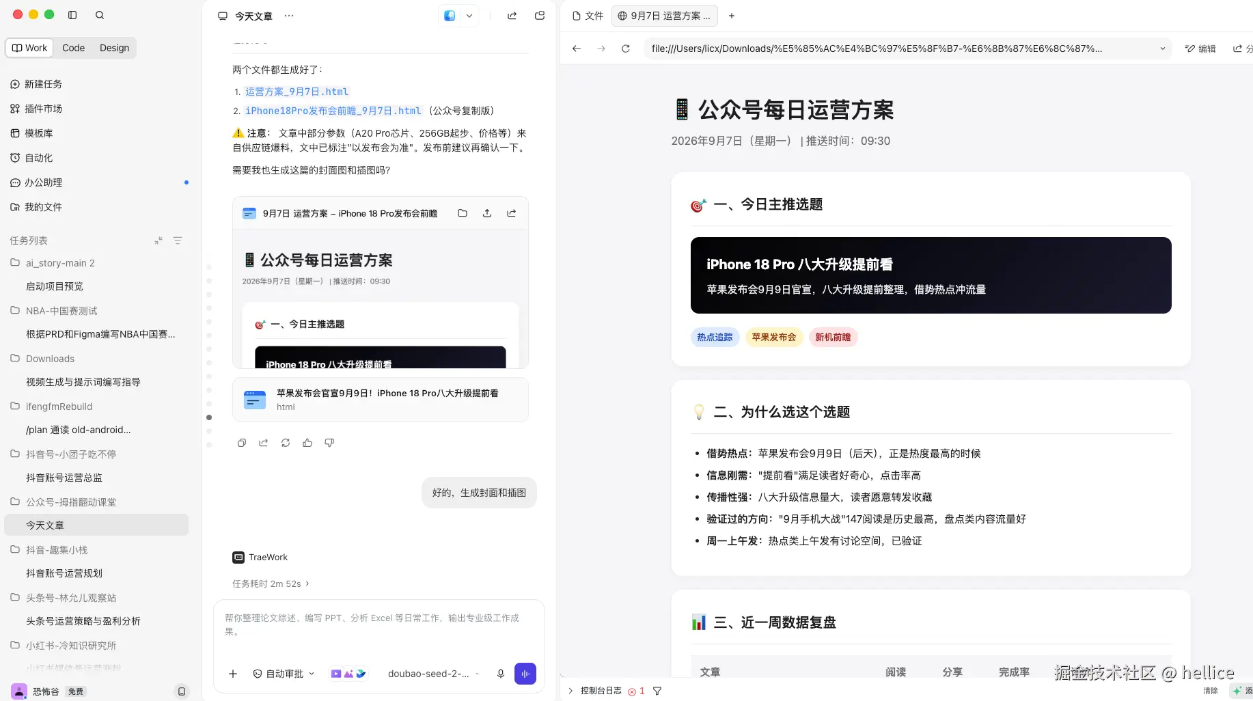Viewport: 1253px width, 701px height.
Task: Collapse all groups in 任务列表
Action: [x=159, y=240]
